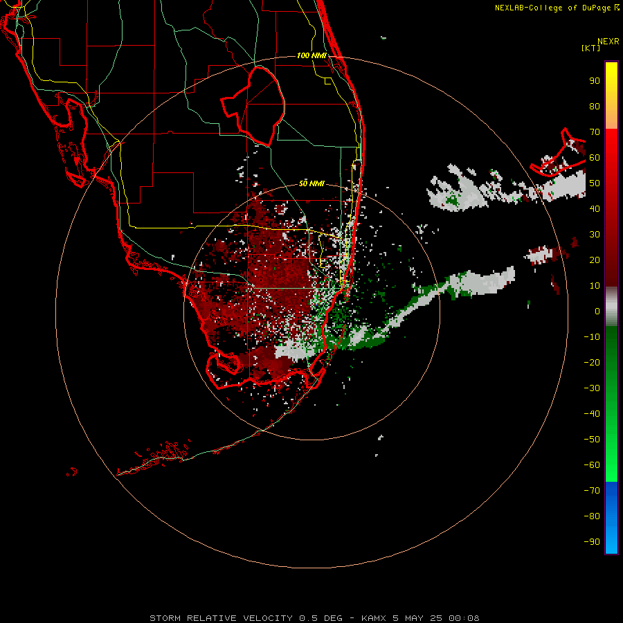The image size is (623, 623).
Task: Click the Lake Okeechobee red outline
Action: (x=253, y=105)
